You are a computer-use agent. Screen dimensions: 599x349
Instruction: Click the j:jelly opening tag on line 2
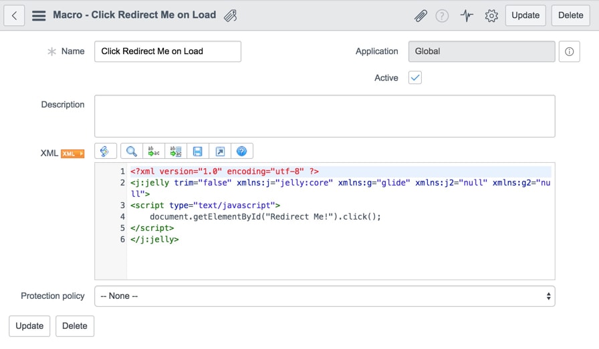[340, 188]
